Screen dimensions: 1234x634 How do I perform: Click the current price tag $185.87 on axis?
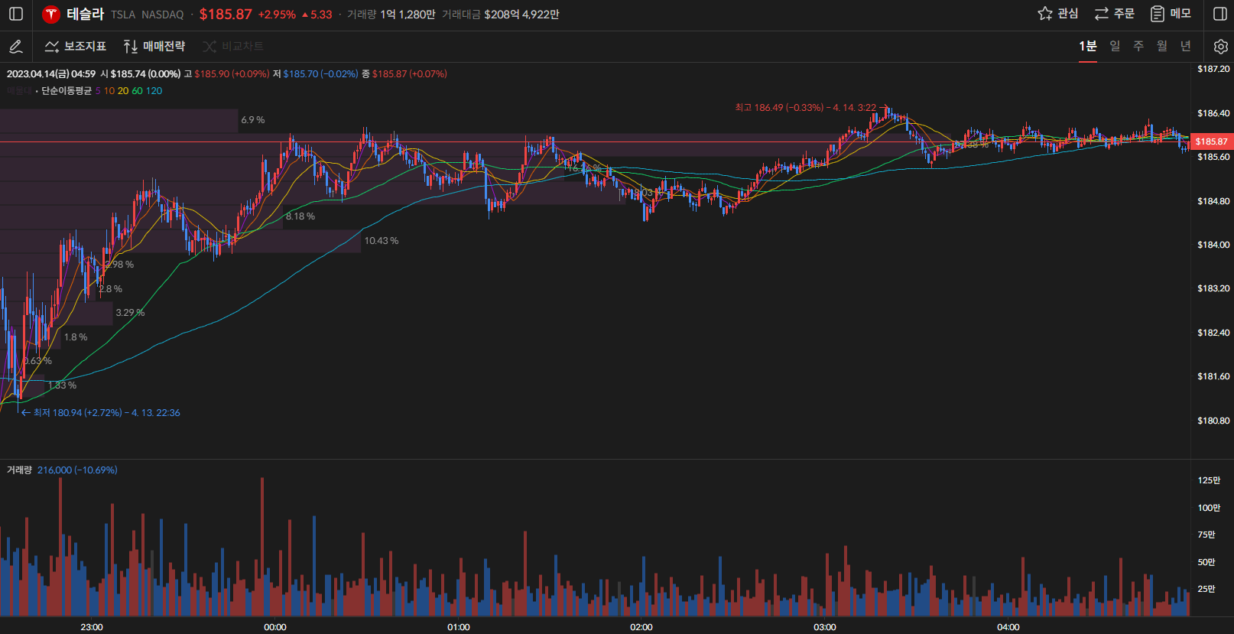(1212, 141)
